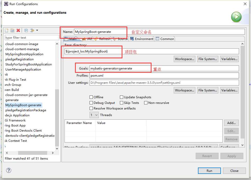
Task: Switch to the JRE tab
Action: point(87,39)
